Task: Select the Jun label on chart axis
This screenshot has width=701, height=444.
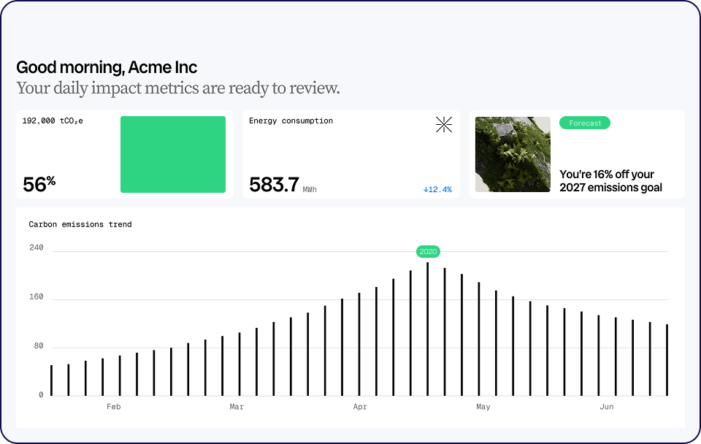Action: [606, 407]
